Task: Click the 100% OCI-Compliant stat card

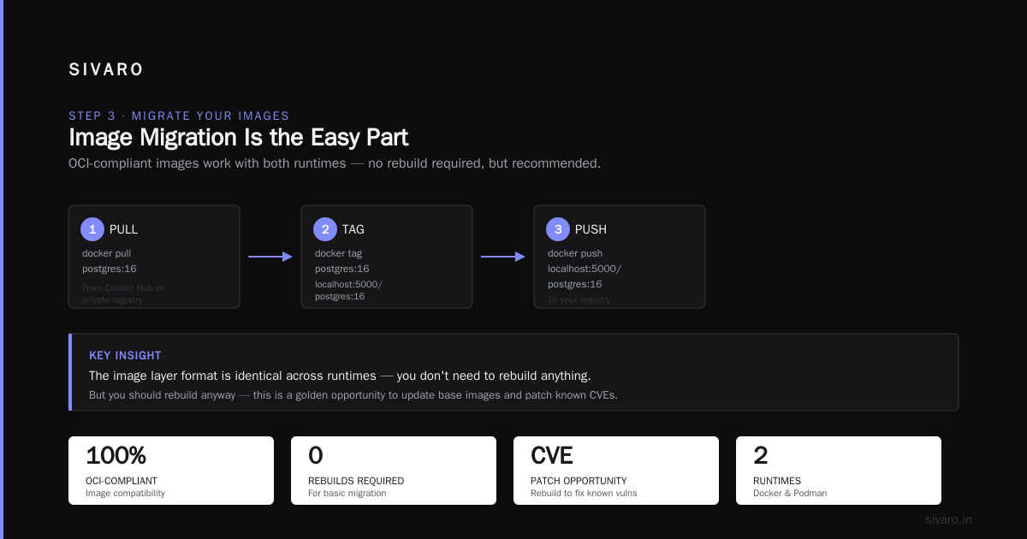Action: click(171, 471)
